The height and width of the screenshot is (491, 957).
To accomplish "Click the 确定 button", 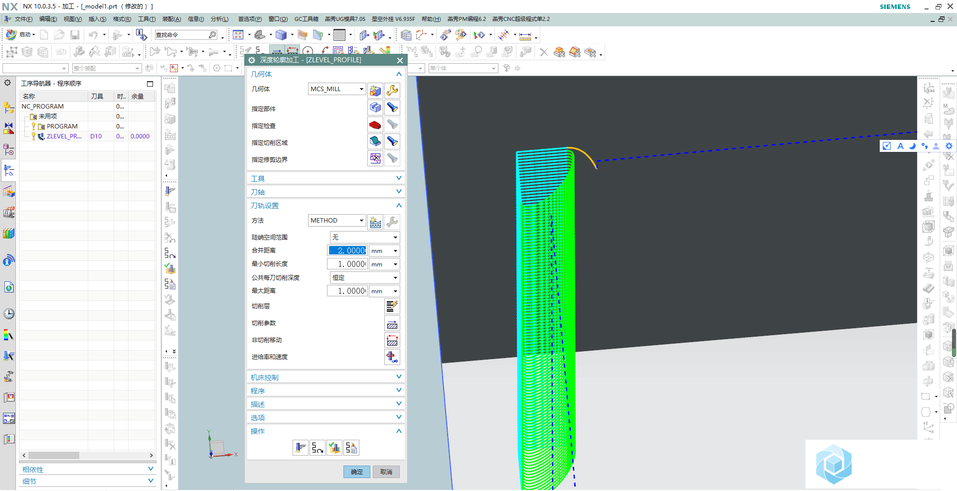I will (357, 472).
